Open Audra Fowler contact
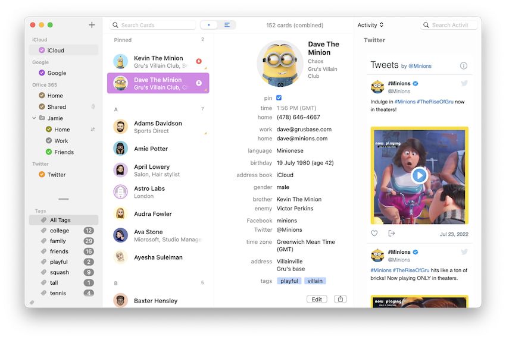 pos(158,213)
